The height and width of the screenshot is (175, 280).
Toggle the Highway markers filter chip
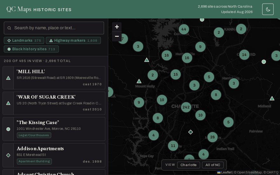[73, 40]
